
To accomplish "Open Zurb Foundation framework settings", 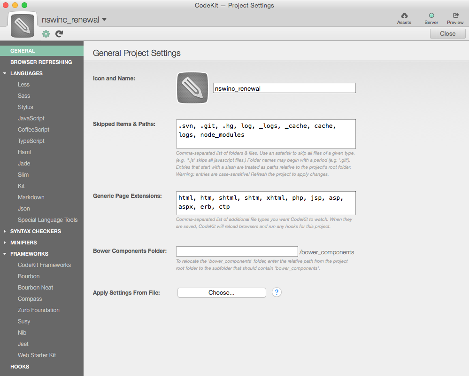I will [x=38, y=310].
